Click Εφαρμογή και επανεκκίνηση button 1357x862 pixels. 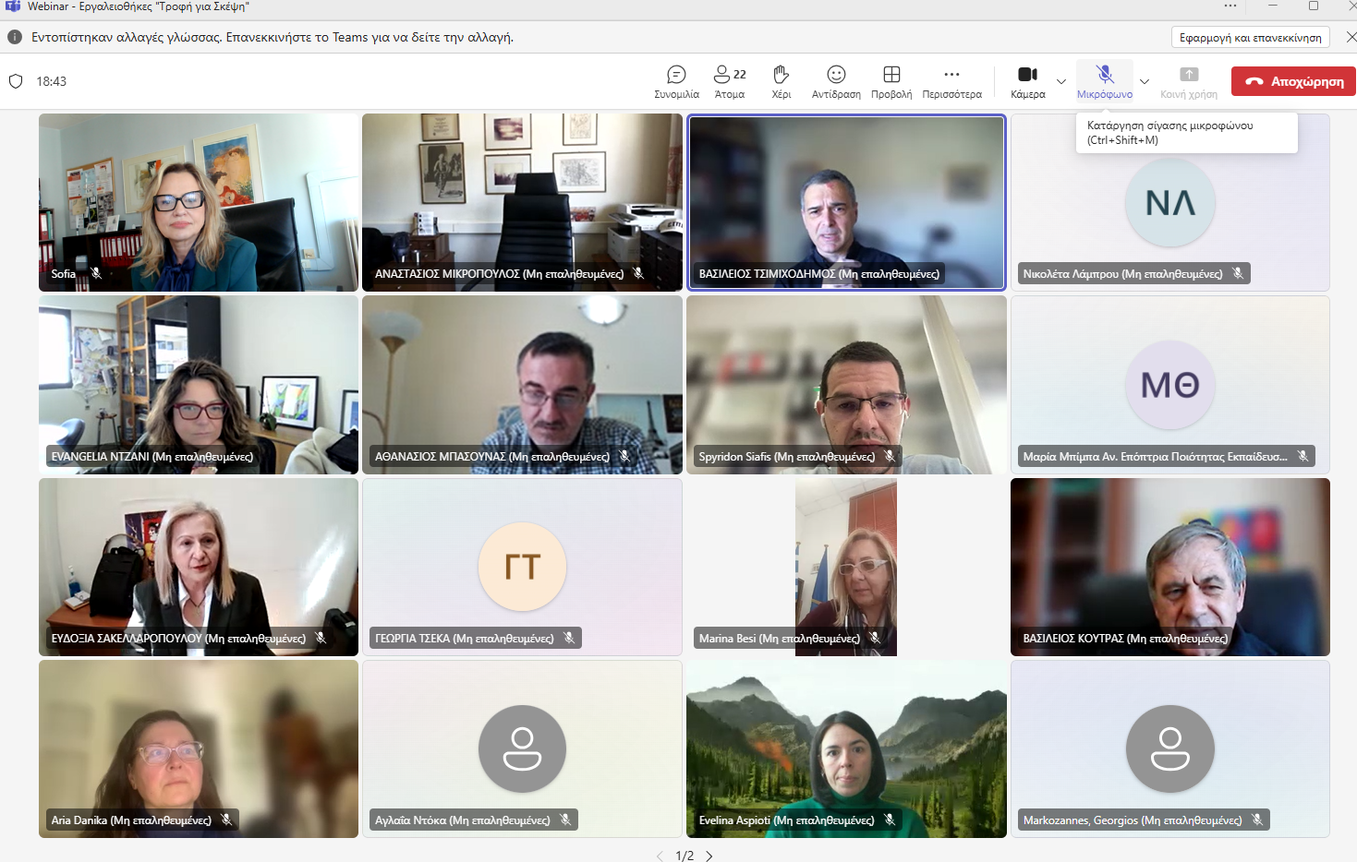(x=1250, y=38)
